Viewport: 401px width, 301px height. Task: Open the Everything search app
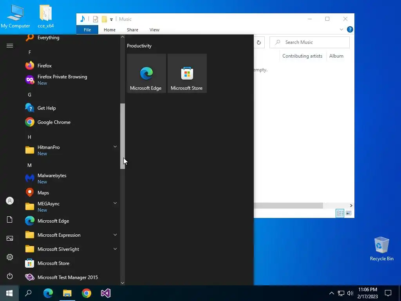click(x=72, y=38)
